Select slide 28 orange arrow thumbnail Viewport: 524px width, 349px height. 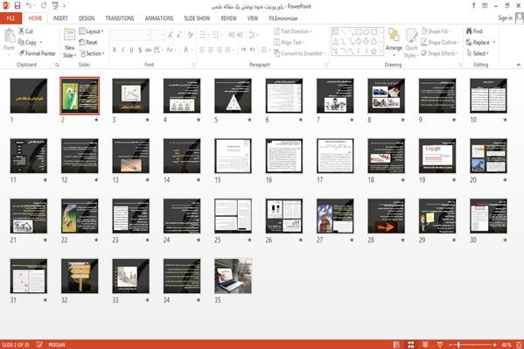[386, 216]
